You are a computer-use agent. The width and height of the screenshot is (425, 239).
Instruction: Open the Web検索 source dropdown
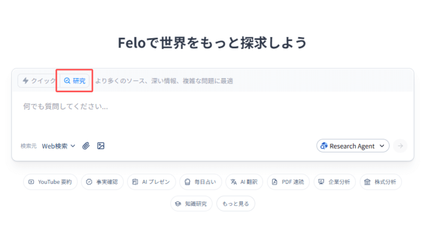pyautogui.click(x=58, y=146)
